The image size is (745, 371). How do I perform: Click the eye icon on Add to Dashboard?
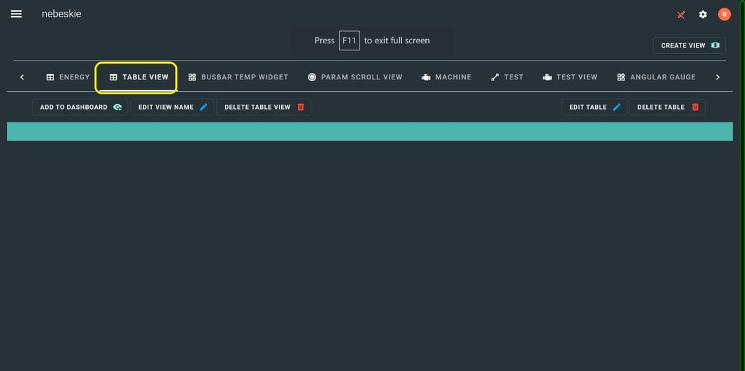pyautogui.click(x=117, y=107)
